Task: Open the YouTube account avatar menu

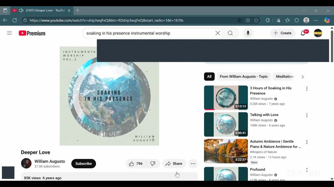Action: 318,33
